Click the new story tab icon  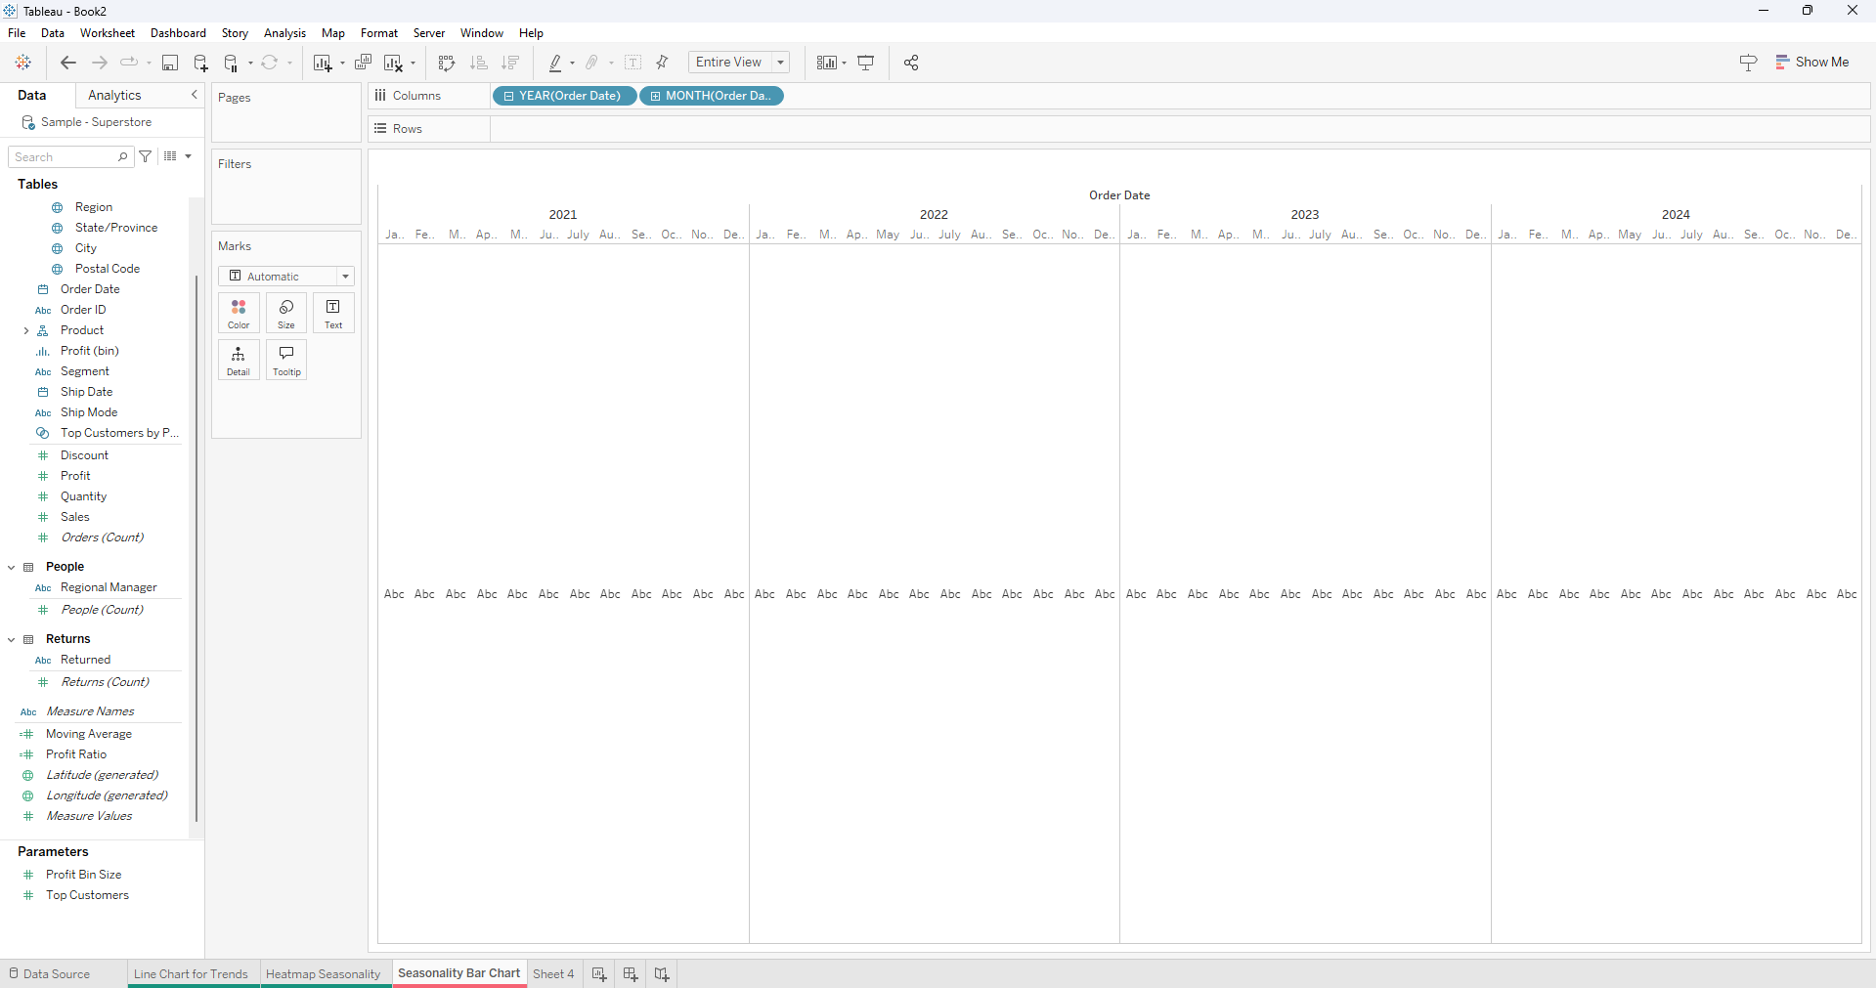pos(662,974)
